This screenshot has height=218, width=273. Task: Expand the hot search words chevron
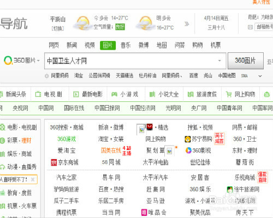[x=260, y=76]
